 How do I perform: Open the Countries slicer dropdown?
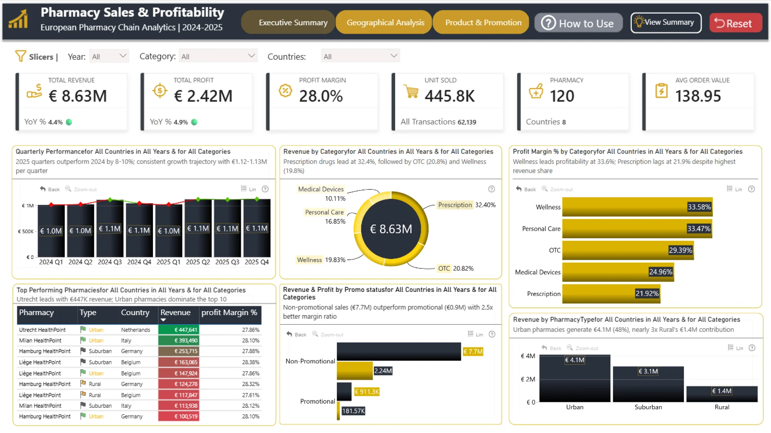pyautogui.click(x=360, y=56)
